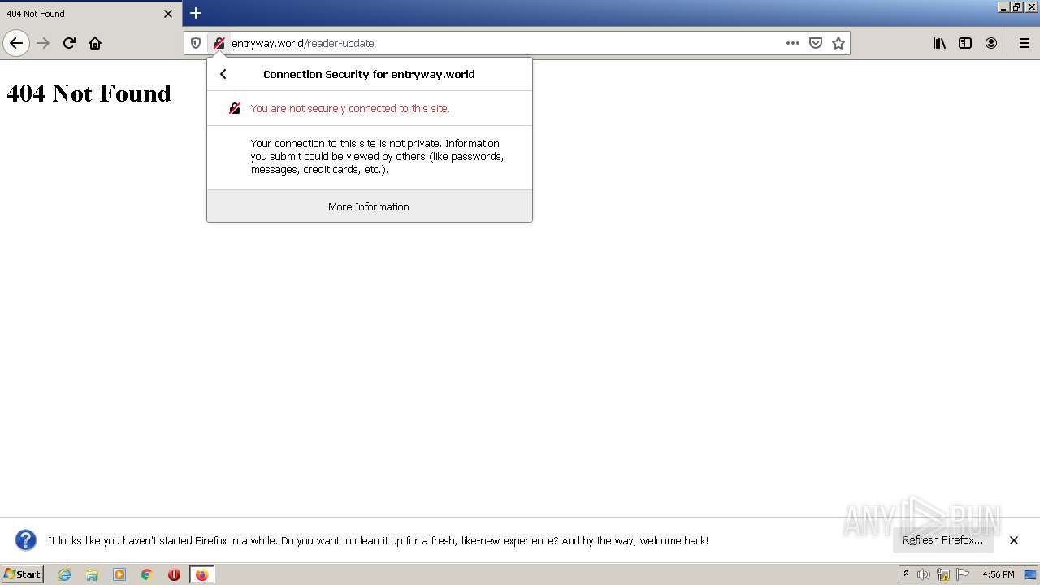The image size is (1040, 585).
Task: Save page to Pocket
Action: tap(816, 43)
